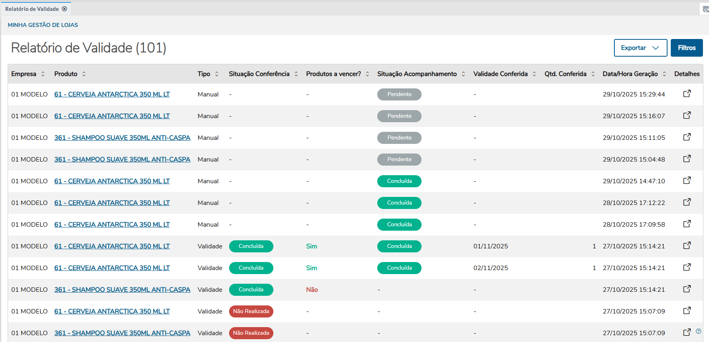Click the Filtros button

(686, 48)
